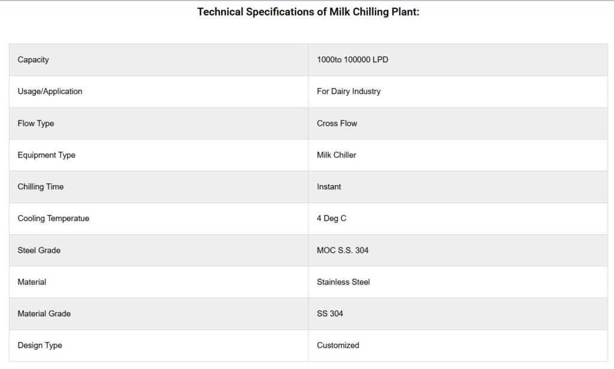614x369 pixels.
Task: Click the Usage/Application row label
Action: (50, 92)
